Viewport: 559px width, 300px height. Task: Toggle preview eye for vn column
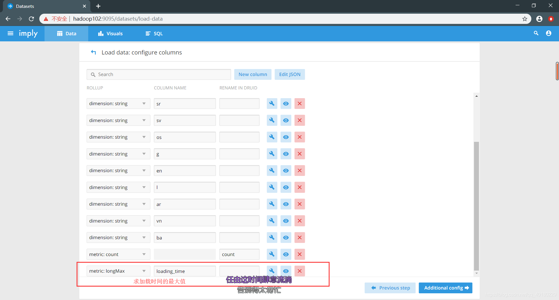click(x=286, y=221)
